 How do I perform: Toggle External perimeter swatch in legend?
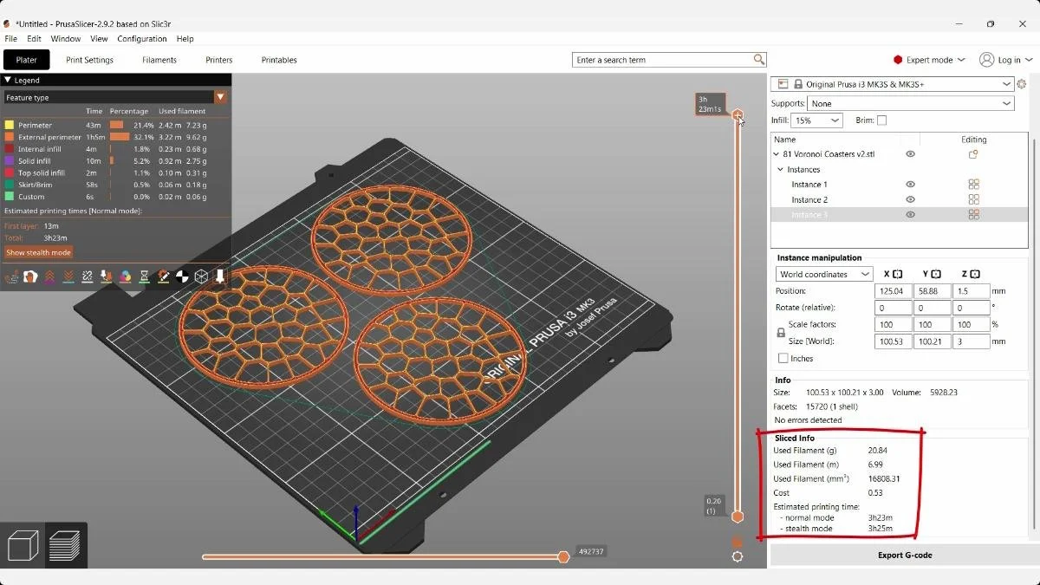click(x=10, y=137)
